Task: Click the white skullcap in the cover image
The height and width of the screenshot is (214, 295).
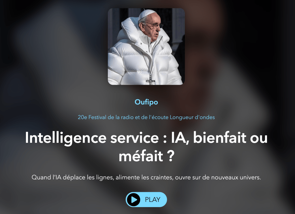Action: (x=147, y=14)
